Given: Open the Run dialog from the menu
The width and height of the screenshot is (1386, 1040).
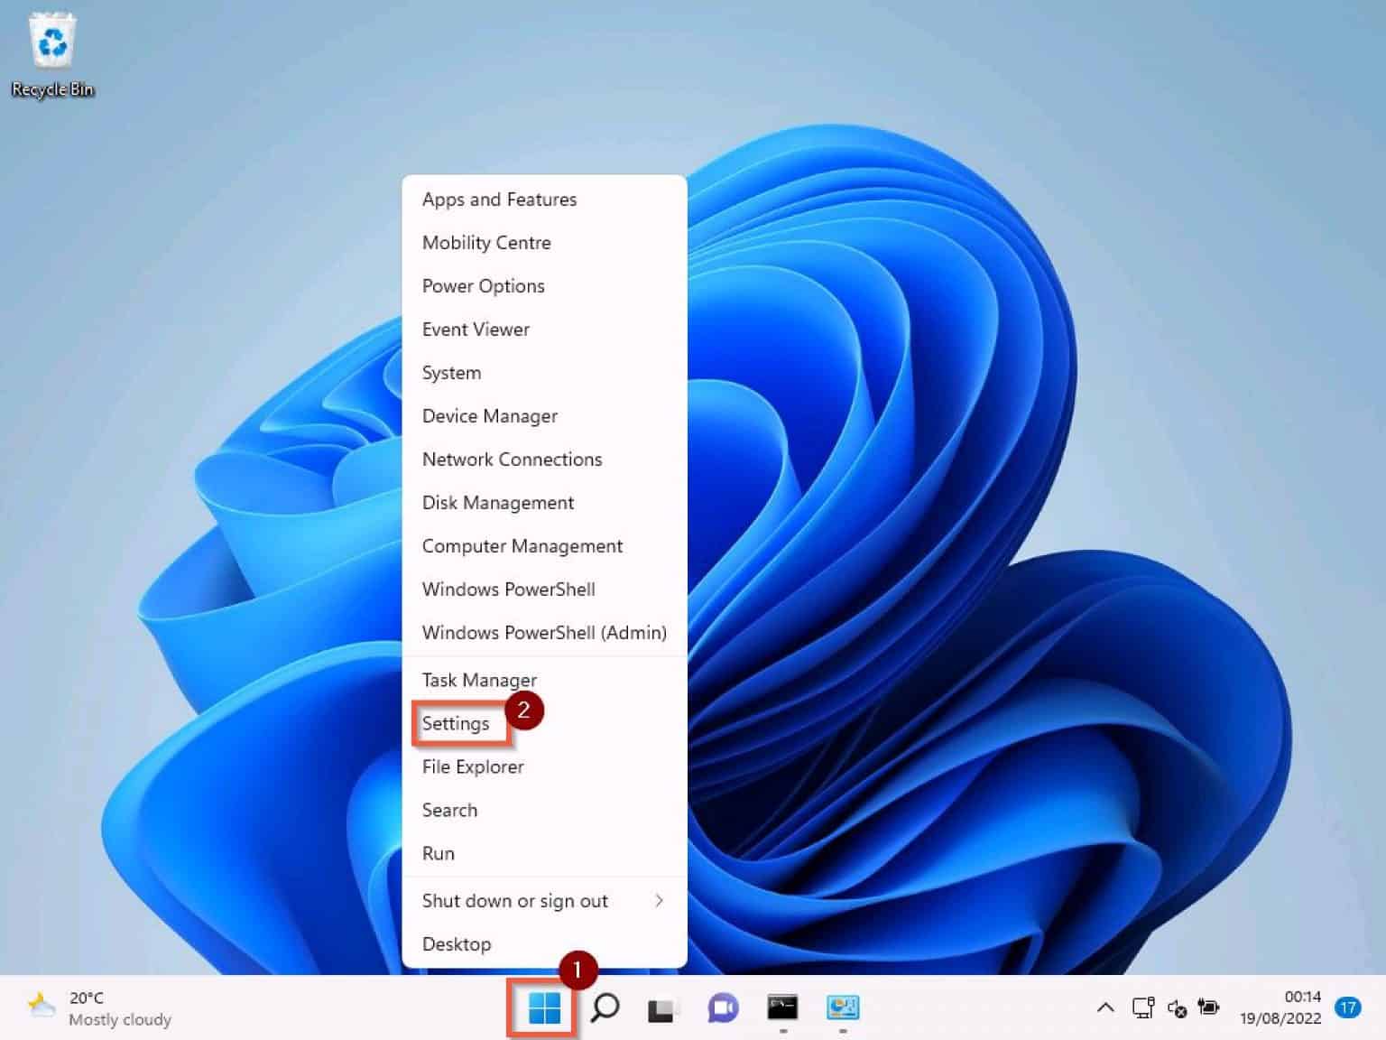Looking at the screenshot, I should pos(437,853).
